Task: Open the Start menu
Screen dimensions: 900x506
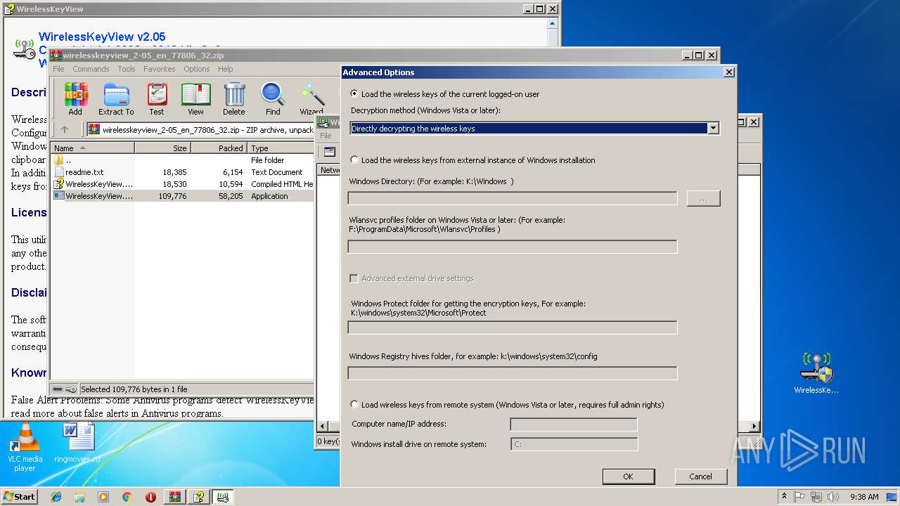Action: tap(20, 497)
